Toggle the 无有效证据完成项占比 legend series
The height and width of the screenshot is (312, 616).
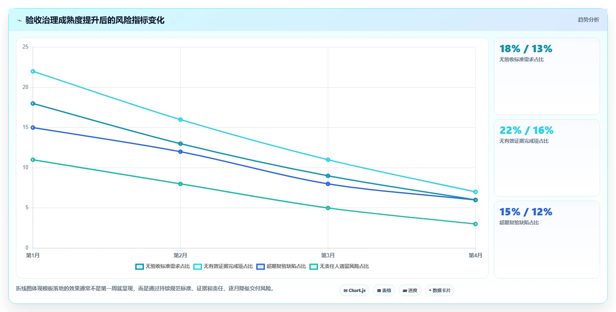(x=223, y=266)
